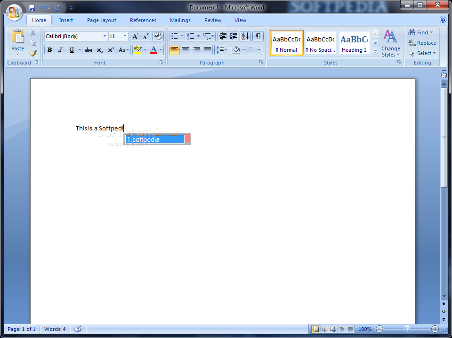452x338 pixels.
Task: Set align text left
Action: (x=174, y=50)
